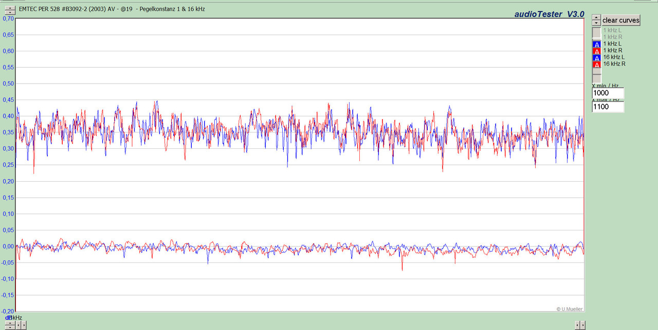Click down arrow of bottom-left dB stepper
This screenshot has width=658, height=330.
point(10,327)
